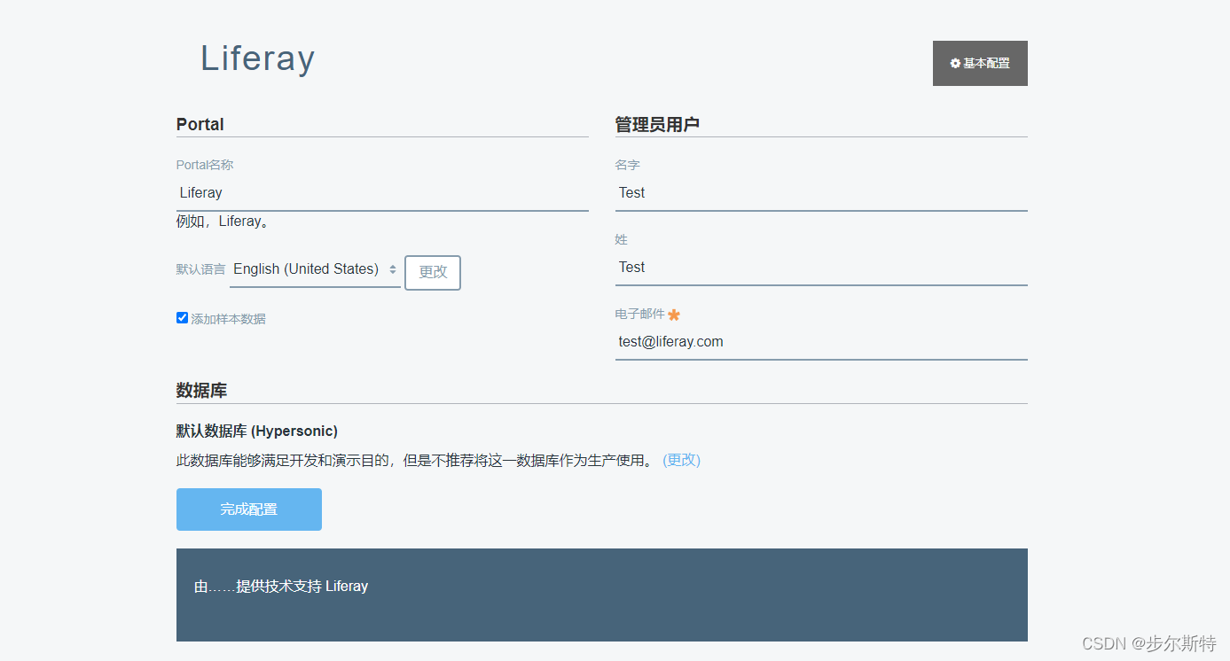Toggle the 添加样本数据 checkbox
Viewport: 1230px width, 661px height.
(182, 318)
